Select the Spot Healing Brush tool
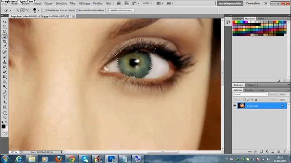Viewport: 291px width, 163px height. 5,52
